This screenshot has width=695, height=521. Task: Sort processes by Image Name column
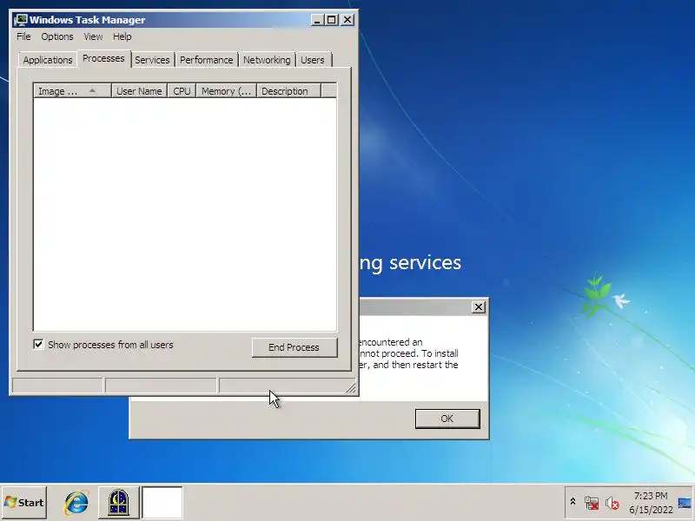coord(72,91)
